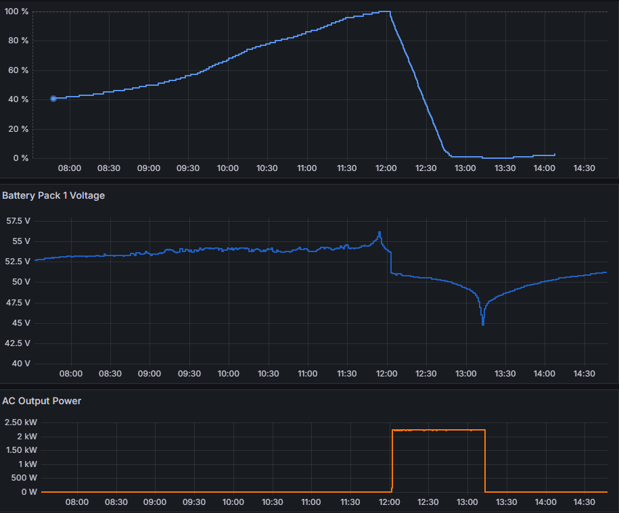Screen dimensions: 619x513
Task: Click the 1 kW axis label
Action: click(x=28, y=464)
